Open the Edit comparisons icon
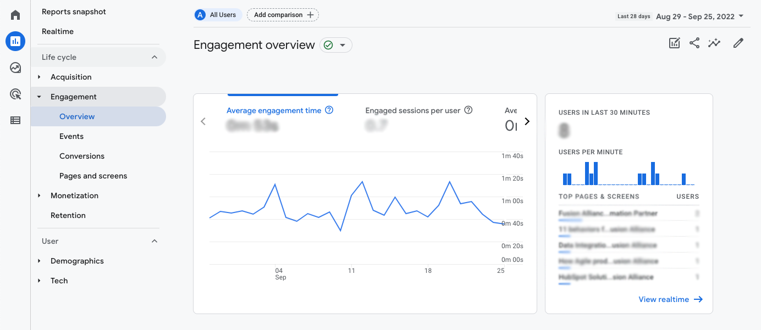The height and width of the screenshot is (330, 761). [x=674, y=42]
